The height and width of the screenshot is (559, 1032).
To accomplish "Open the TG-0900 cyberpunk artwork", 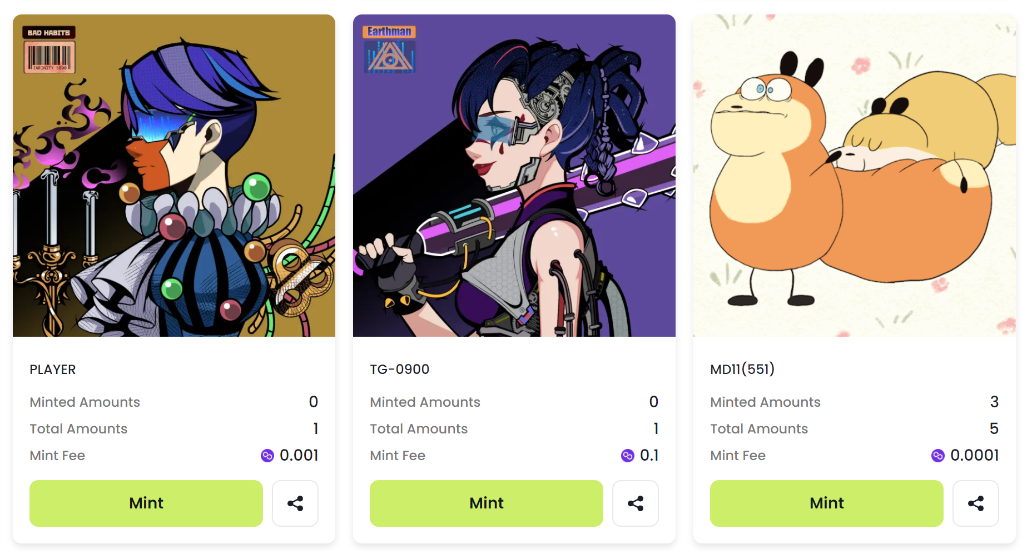I will tap(514, 176).
